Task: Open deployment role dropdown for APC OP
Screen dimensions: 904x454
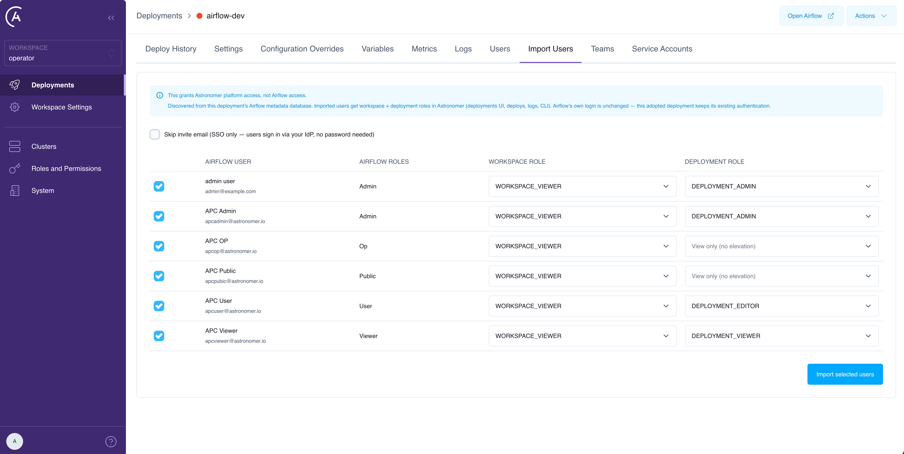Action: click(781, 246)
